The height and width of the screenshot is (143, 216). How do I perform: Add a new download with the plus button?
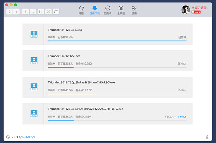(x=25, y=12)
